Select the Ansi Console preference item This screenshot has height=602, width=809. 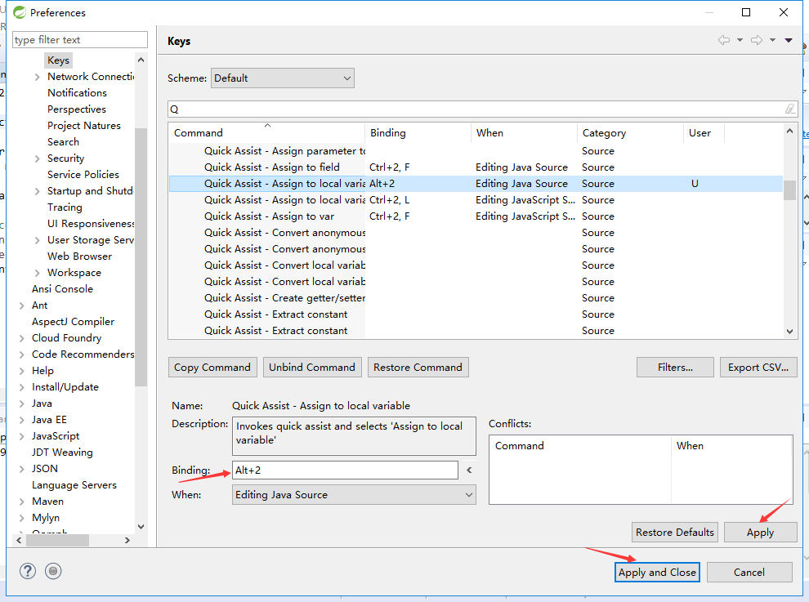pos(62,288)
